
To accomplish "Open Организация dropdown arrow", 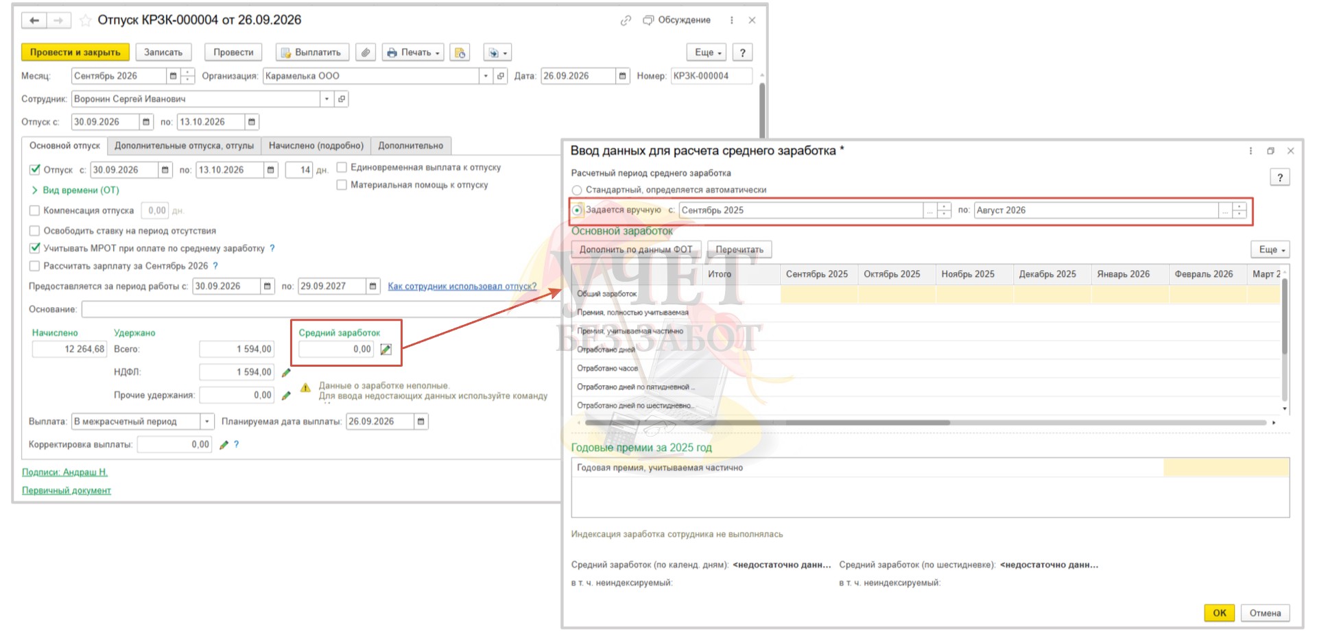I will click(x=486, y=76).
